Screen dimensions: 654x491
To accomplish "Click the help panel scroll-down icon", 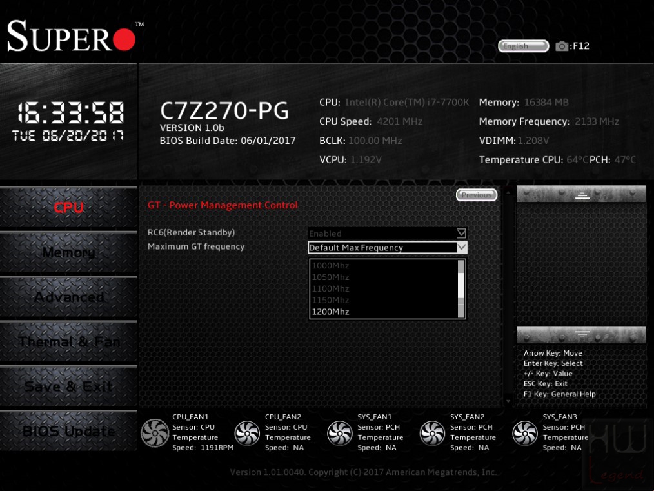I will point(581,335).
